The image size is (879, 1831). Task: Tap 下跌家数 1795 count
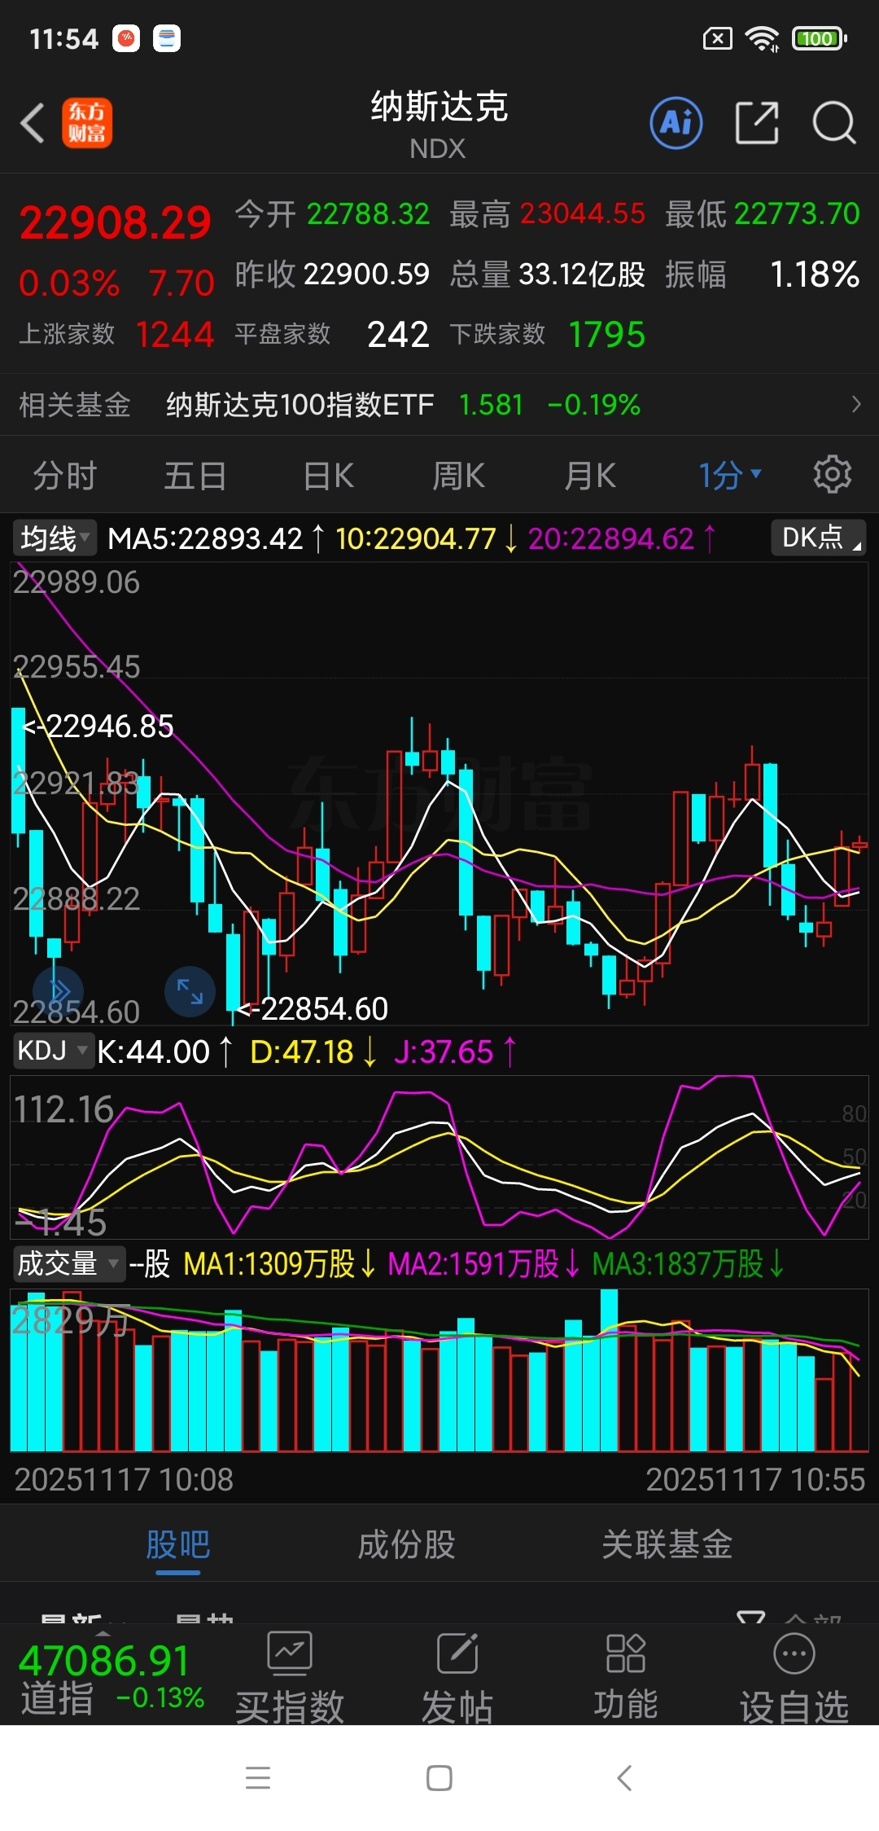(548, 334)
